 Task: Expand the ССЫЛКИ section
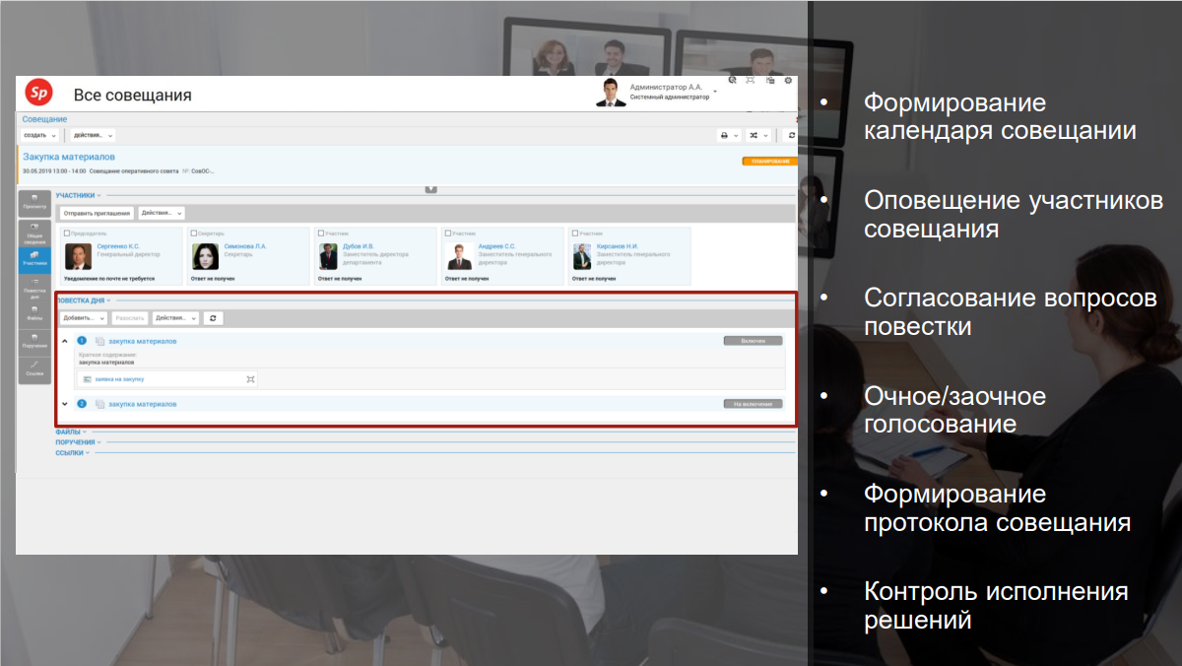[x=73, y=453]
